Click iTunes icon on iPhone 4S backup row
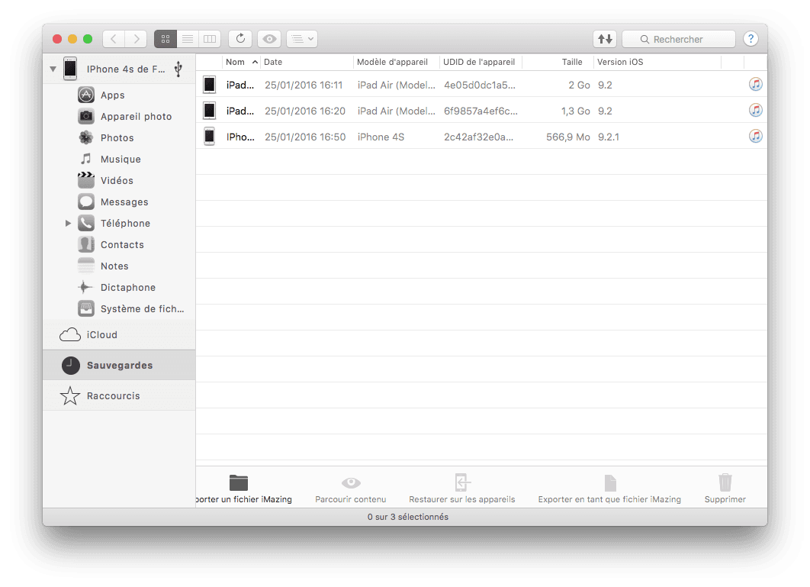810x587 pixels. coord(755,136)
